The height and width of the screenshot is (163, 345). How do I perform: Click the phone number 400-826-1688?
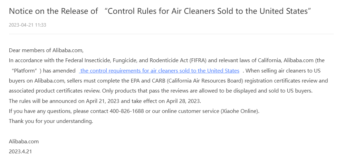127,111
